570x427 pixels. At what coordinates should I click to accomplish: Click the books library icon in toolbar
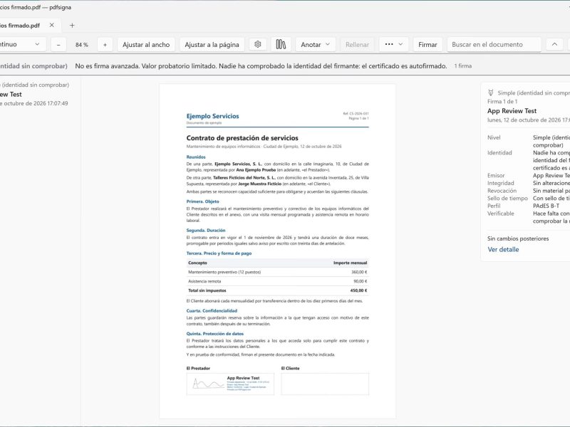(x=281, y=44)
